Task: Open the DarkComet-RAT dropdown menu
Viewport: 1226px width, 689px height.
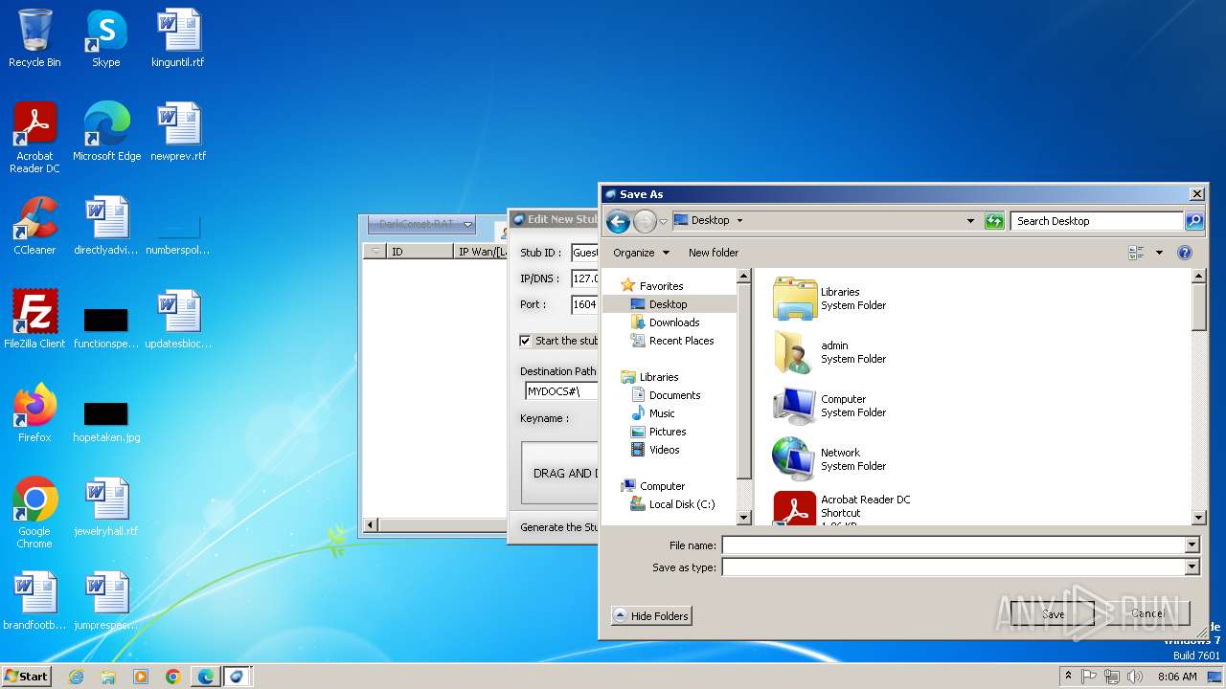Action: coord(422,225)
